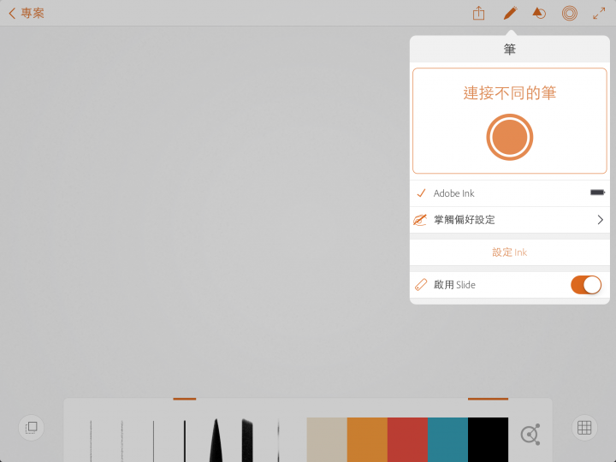Image resolution: width=616 pixels, height=462 pixels.
Task: Enter fullscreen with the expand arrows icon
Action: click(599, 14)
